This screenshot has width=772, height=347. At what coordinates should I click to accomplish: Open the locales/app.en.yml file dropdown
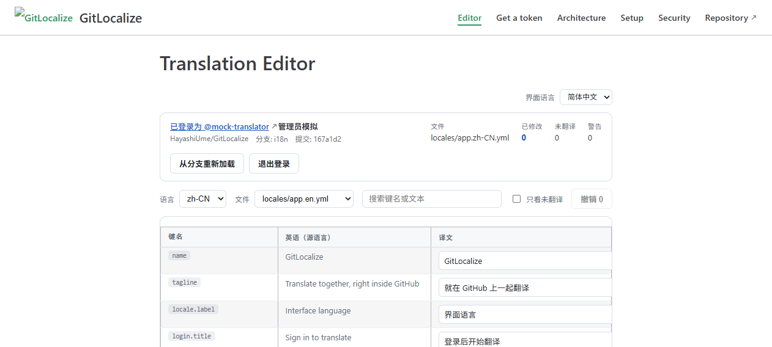(304, 199)
